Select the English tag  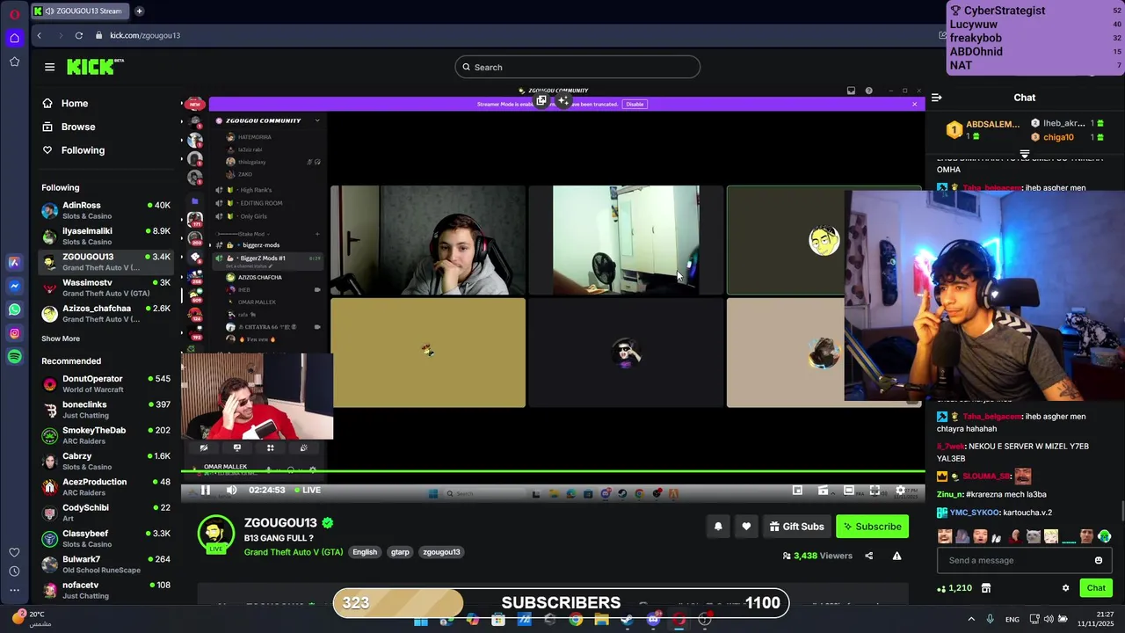tap(365, 552)
